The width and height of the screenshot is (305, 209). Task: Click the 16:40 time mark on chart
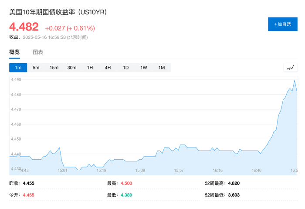point(256,170)
